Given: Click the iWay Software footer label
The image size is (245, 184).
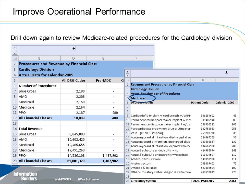Looking at the screenshot, I should pyautogui.click(x=88, y=179).
